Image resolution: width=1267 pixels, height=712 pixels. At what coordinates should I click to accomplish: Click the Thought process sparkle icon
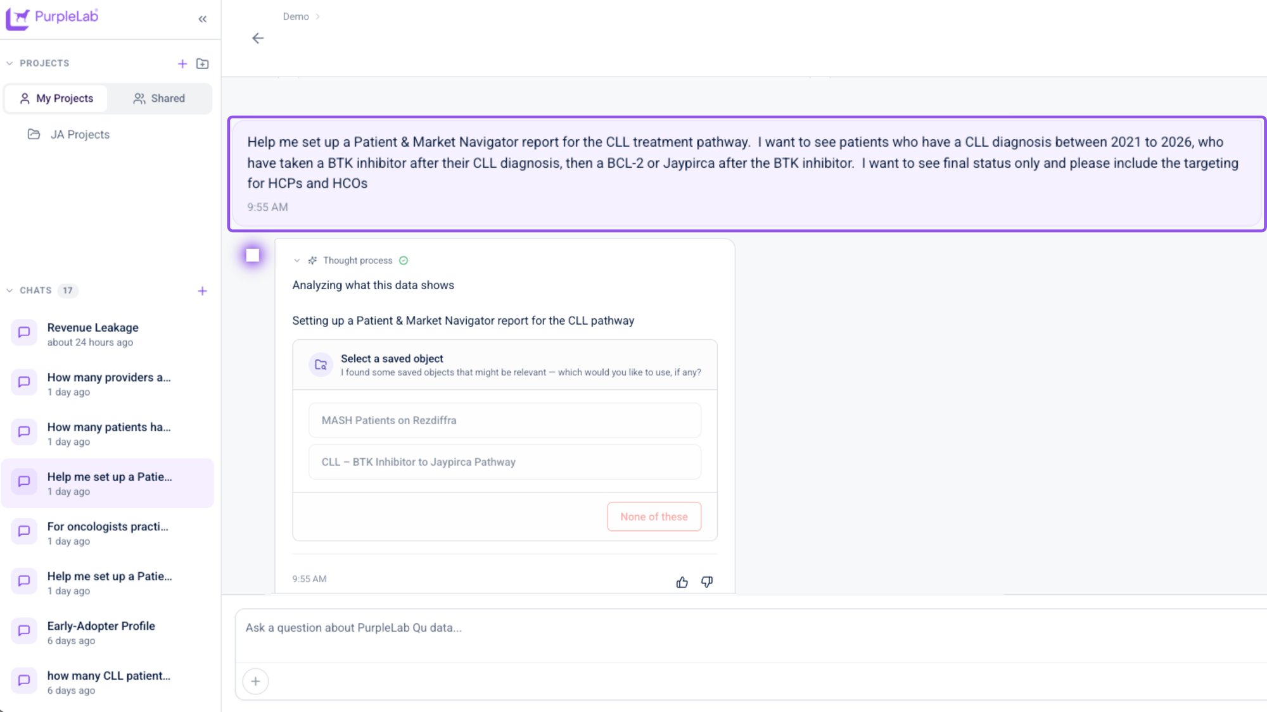pyautogui.click(x=312, y=260)
